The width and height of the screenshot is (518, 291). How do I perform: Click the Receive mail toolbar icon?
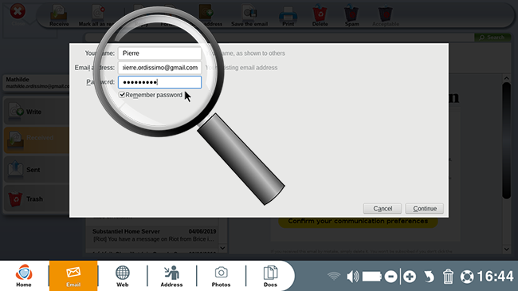point(59,15)
